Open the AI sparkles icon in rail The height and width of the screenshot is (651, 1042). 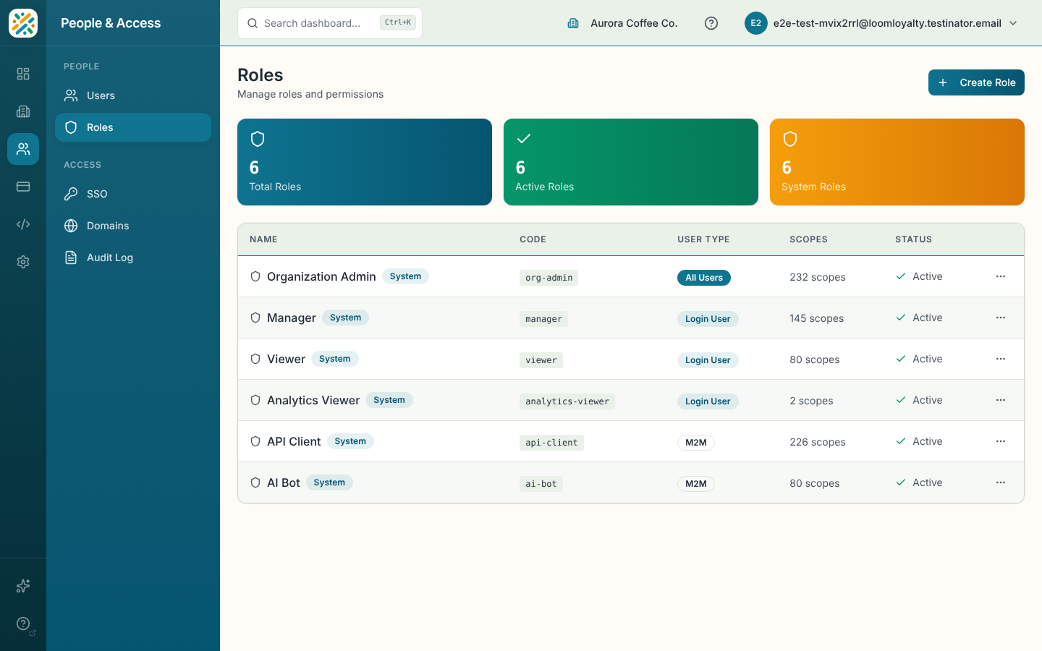pyautogui.click(x=23, y=586)
